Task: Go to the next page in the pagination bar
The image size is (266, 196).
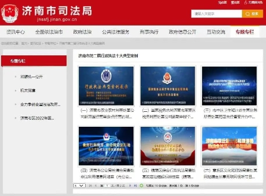Action: tap(130, 185)
